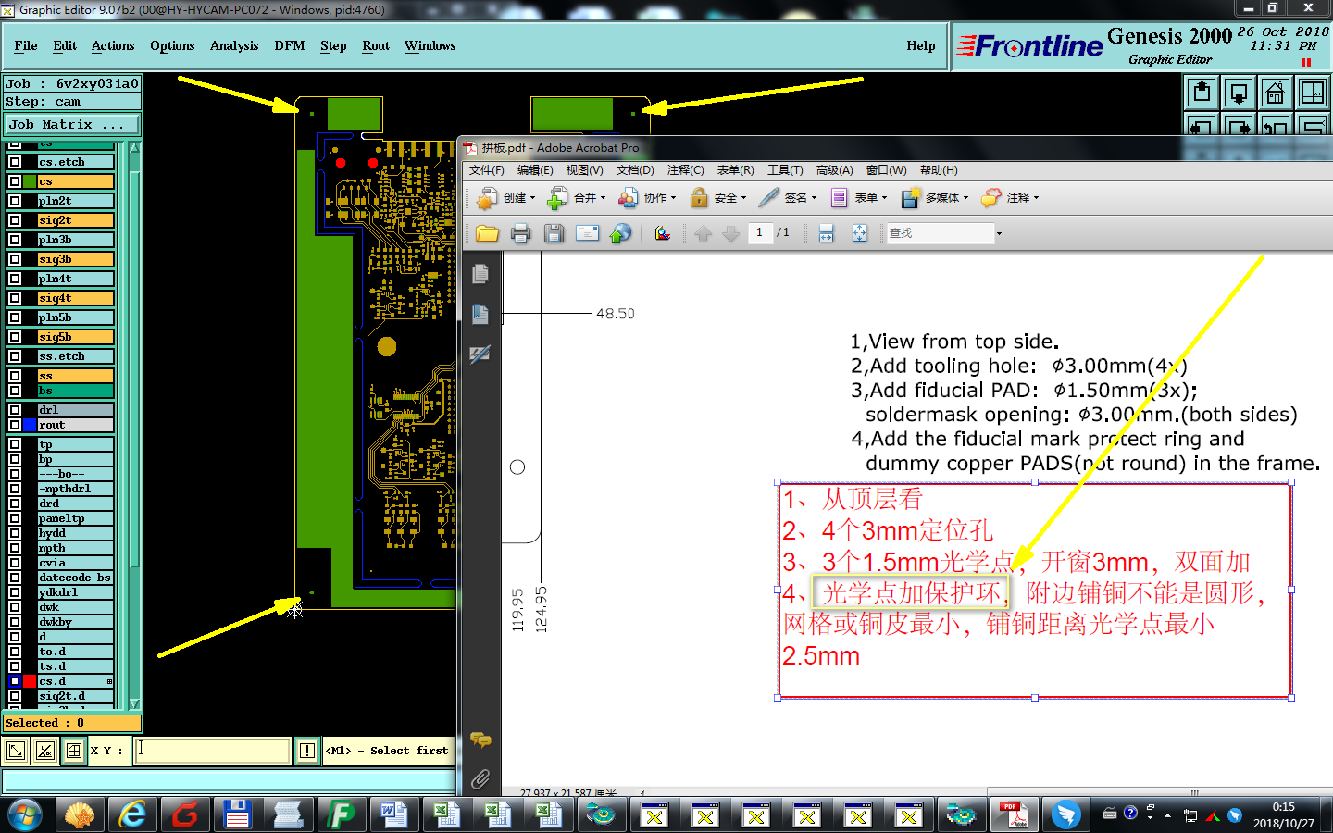Go to previous page in Acrobat
This screenshot has width=1333, height=833.
point(703,233)
